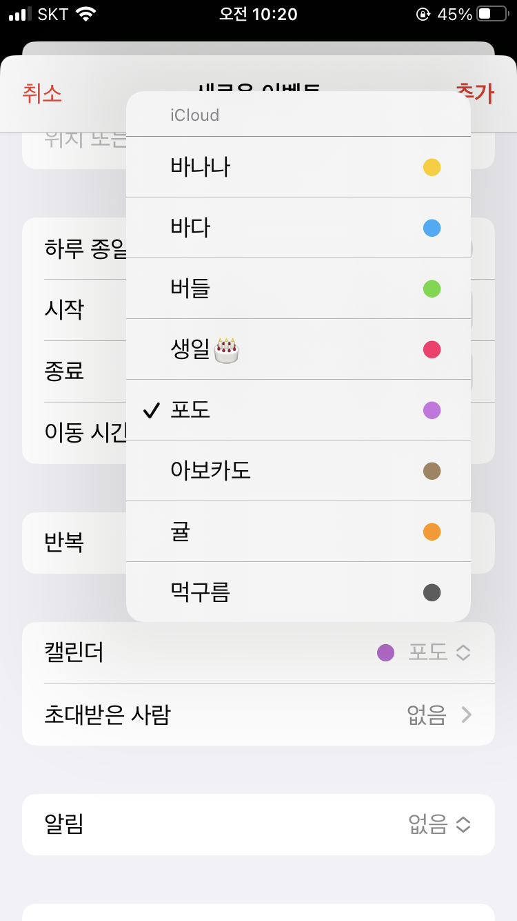Click the checkmark next to 포도
This screenshot has height=921, width=517.
tap(152, 411)
